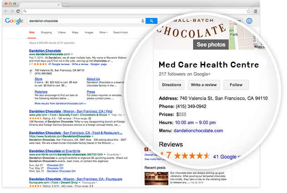Click the map pin icon by address
The image size is (287, 193).
[x=31, y=72]
